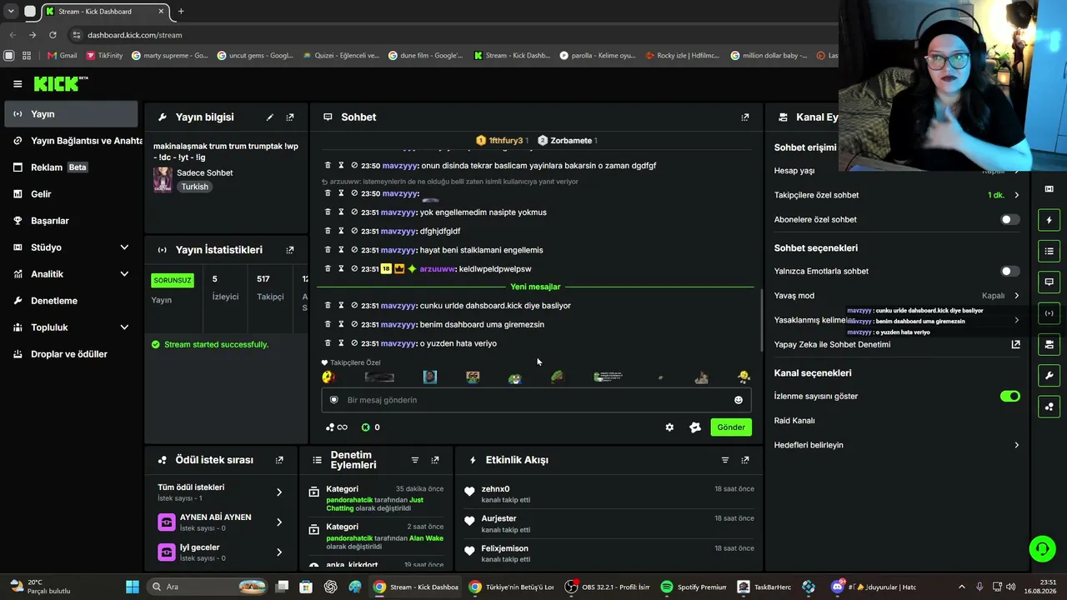The width and height of the screenshot is (1067, 600).
Task: Open AYNEN ABİ AYNEN reward requests chevron
Action: (279, 522)
